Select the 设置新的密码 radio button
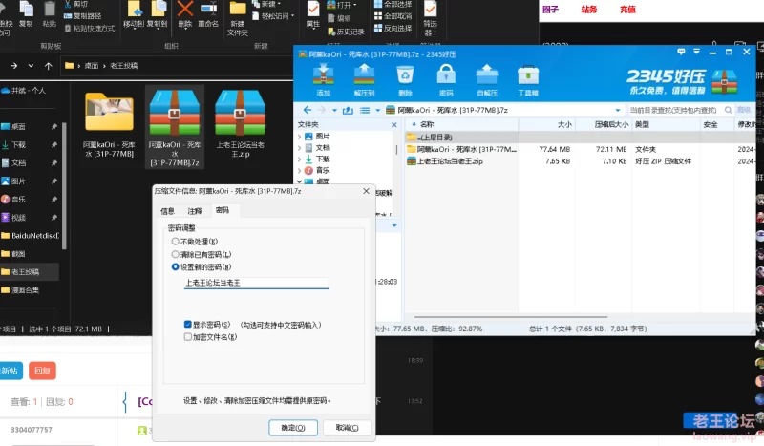Viewport: 764px width, 446px height. [x=176, y=266]
